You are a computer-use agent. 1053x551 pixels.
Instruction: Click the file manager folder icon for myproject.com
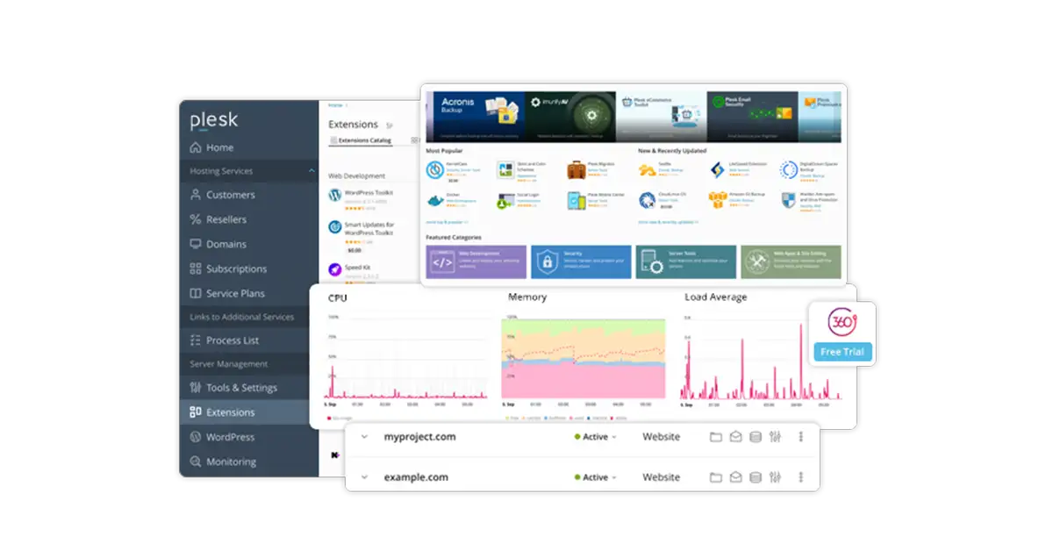point(715,437)
